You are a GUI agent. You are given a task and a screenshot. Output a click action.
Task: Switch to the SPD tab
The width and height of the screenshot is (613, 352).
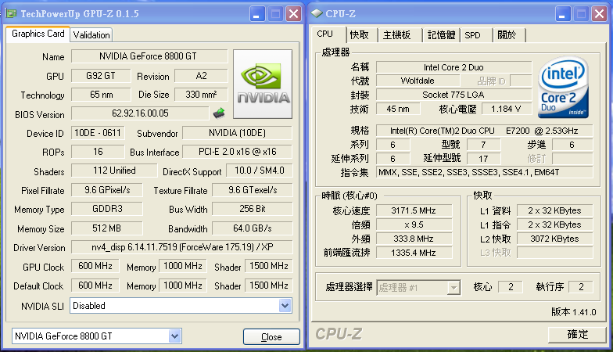pyautogui.click(x=472, y=35)
